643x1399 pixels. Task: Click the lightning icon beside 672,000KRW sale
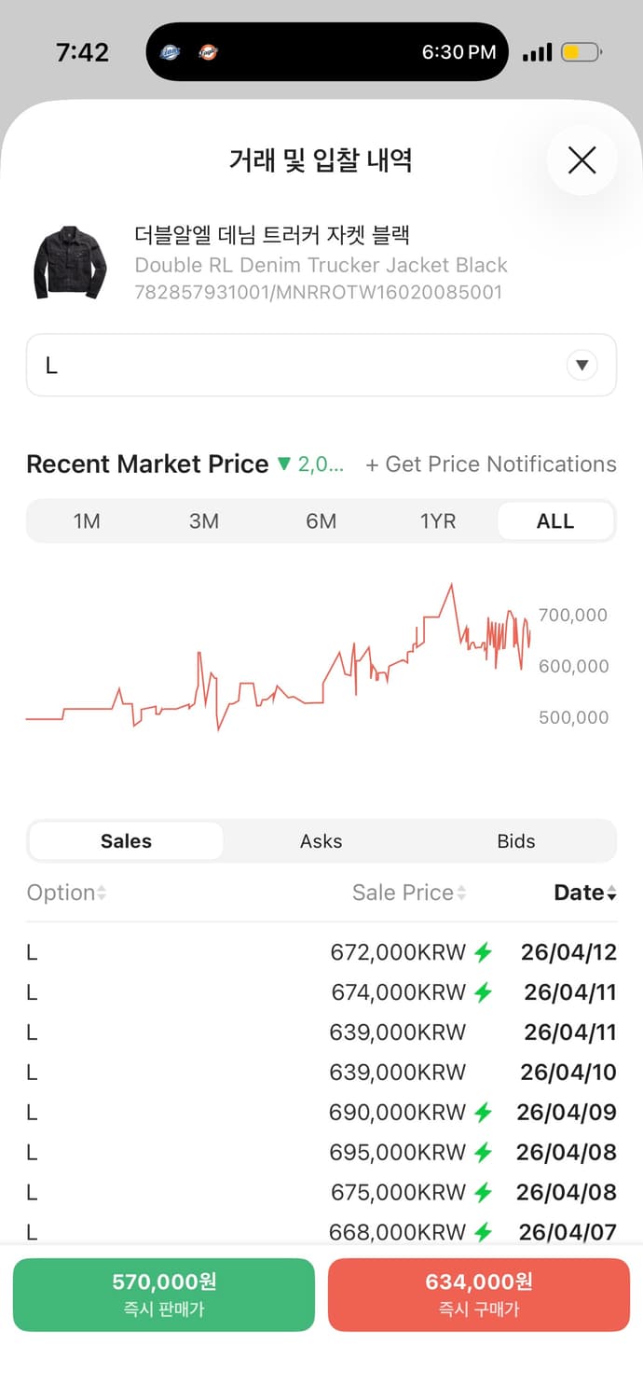click(x=484, y=952)
